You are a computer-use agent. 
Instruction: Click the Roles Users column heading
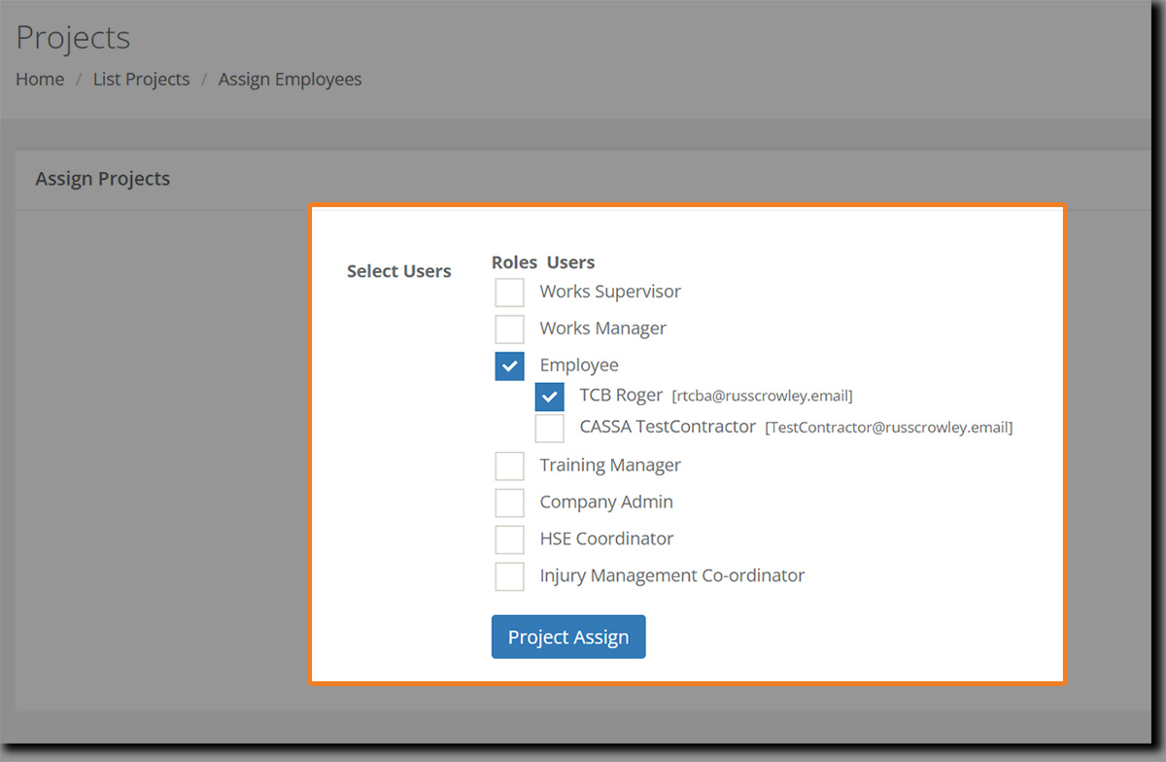(543, 262)
